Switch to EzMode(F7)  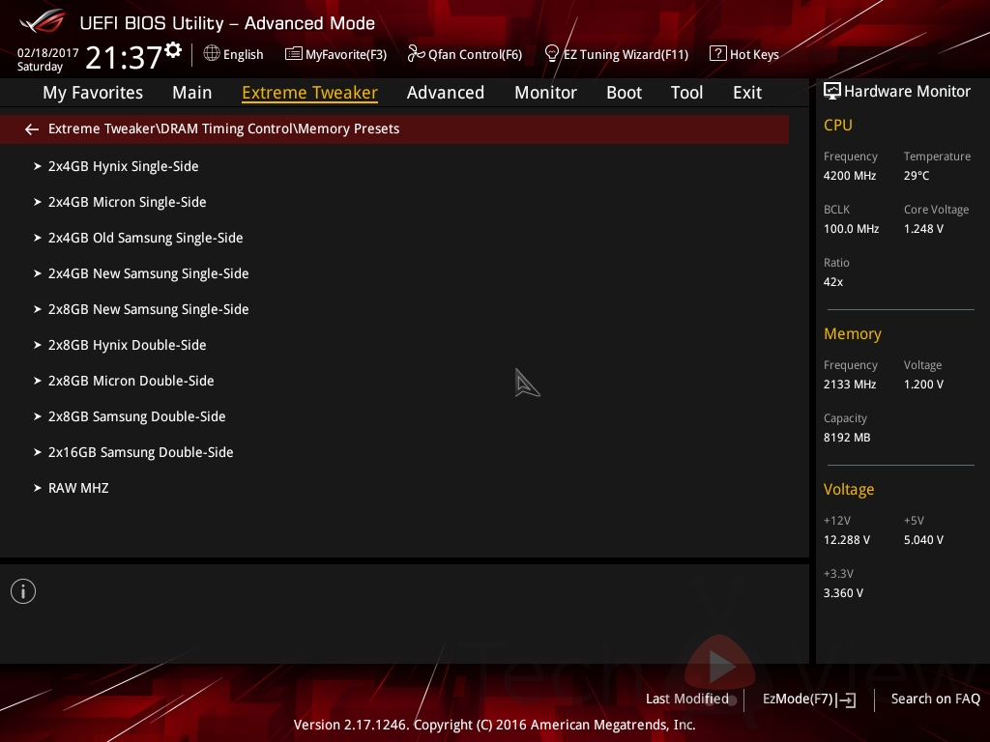tap(798, 699)
